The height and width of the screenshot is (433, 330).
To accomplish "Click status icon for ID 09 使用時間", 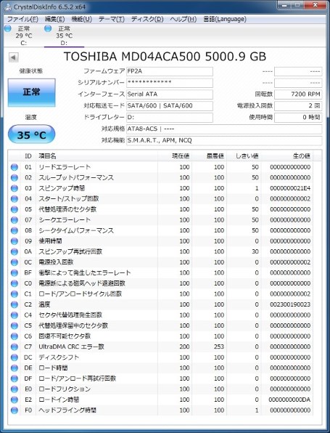I will 15,241.
